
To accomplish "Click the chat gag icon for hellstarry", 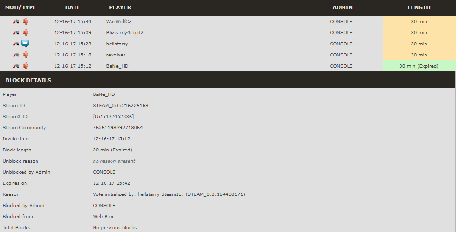I will pyautogui.click(x=25, y=44).
